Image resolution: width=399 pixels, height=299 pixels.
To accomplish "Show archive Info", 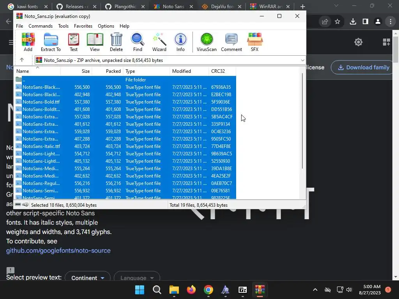I will [180, 42].
